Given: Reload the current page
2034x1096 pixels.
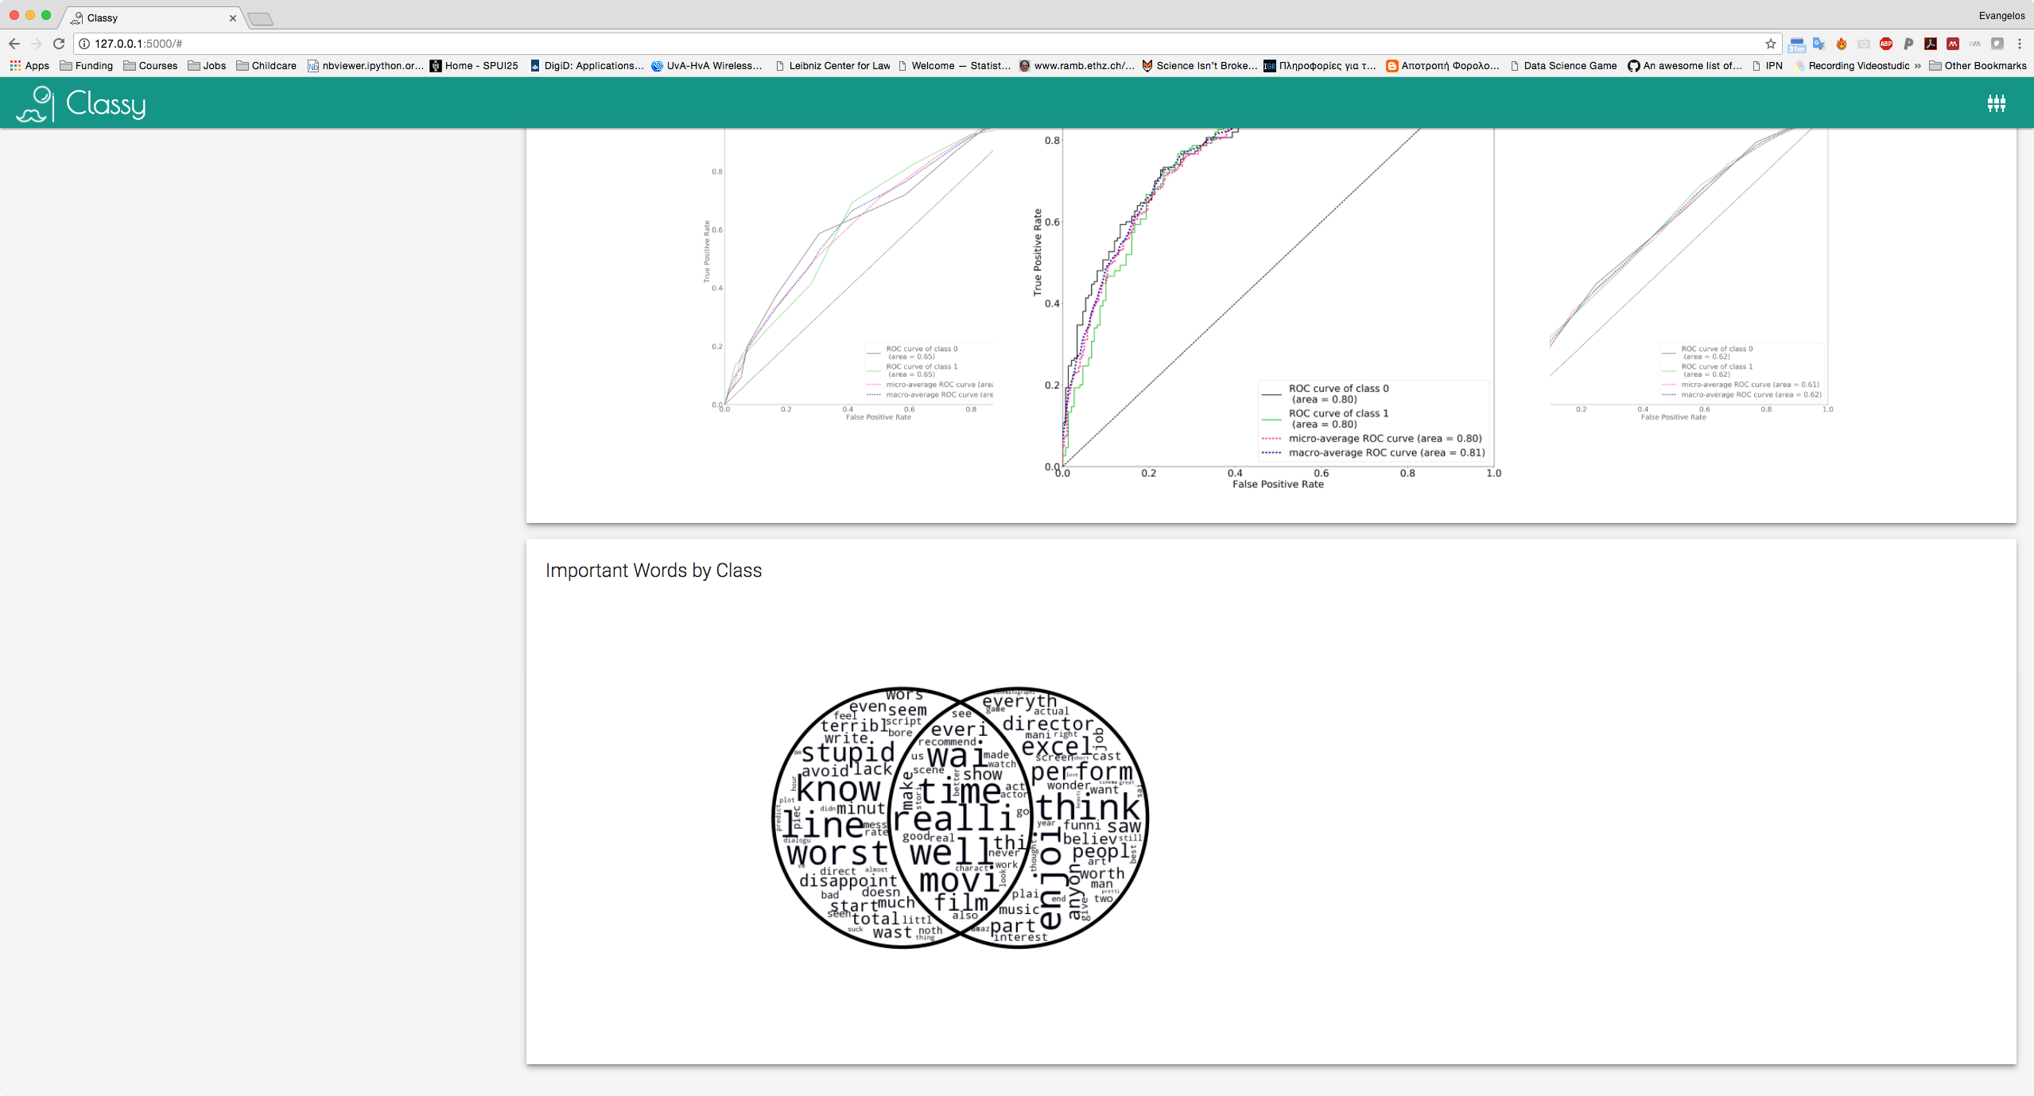Looking at the screenshot, I should tap(59, 44).
